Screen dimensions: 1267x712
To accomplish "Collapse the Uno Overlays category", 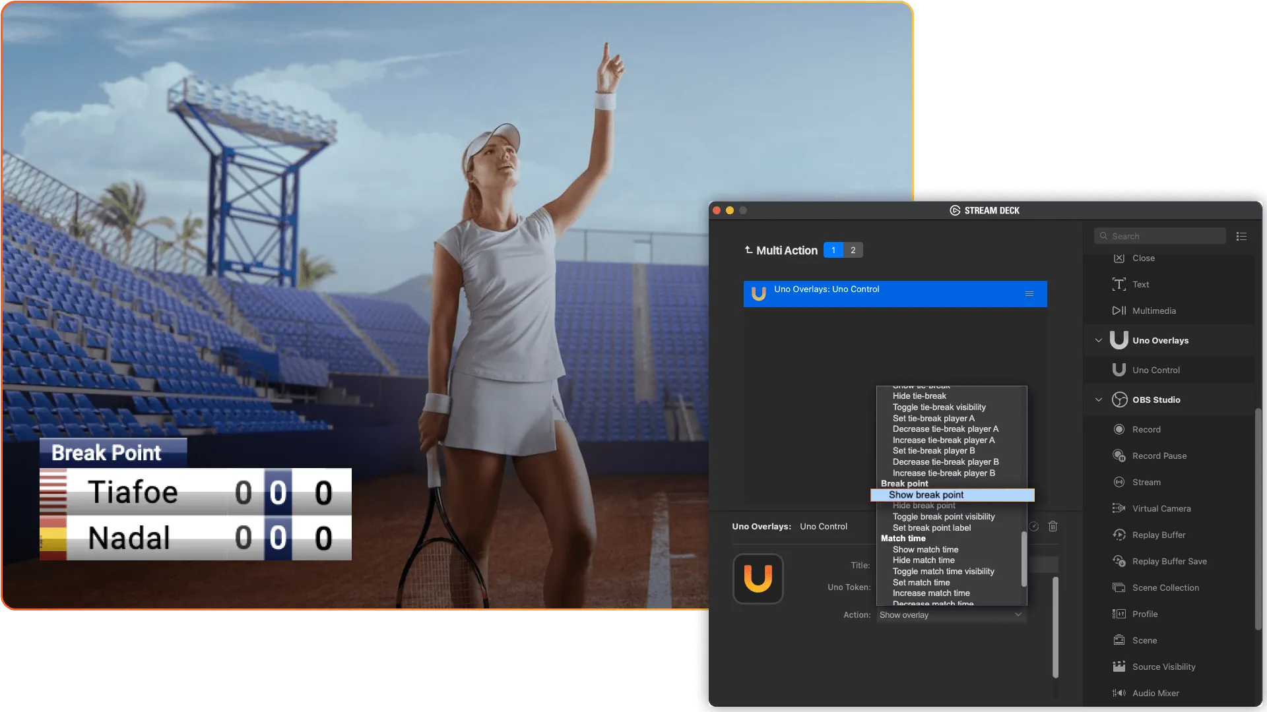I will [x=1098, y=340].
